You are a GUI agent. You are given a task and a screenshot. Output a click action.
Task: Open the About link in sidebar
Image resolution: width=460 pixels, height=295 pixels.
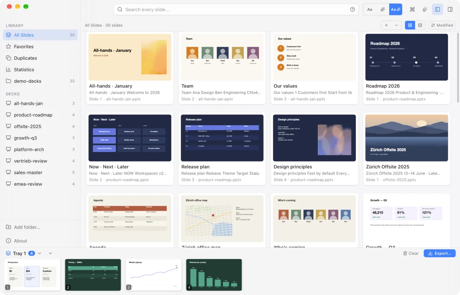(x=40, y=241)
